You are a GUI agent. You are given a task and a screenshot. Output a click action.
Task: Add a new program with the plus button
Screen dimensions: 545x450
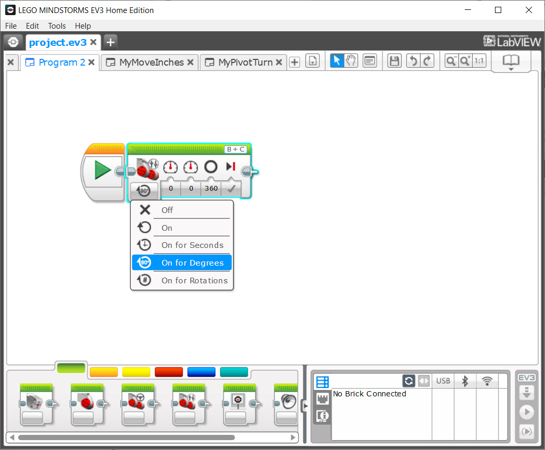294,61
